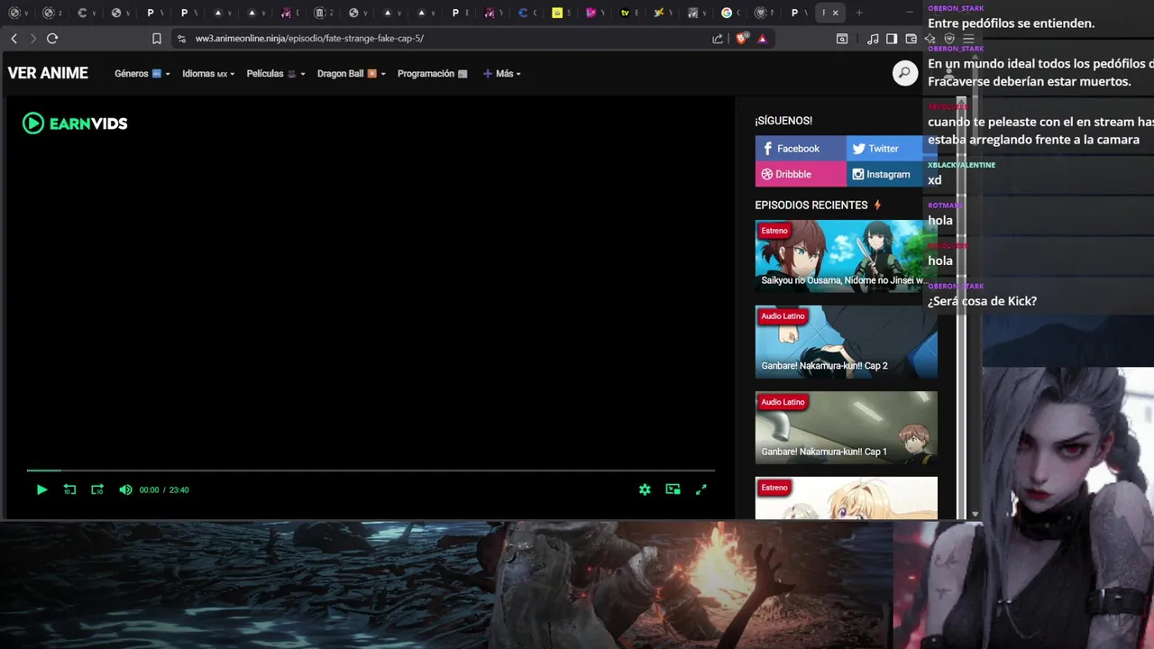
Task: Expand the Géneros dropdown menu
Action: click(x=142, y=74)
